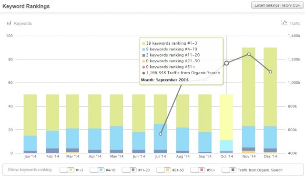
Task: Toggle the #11-20 keywords ranking switch
Action: coord(129,170)
